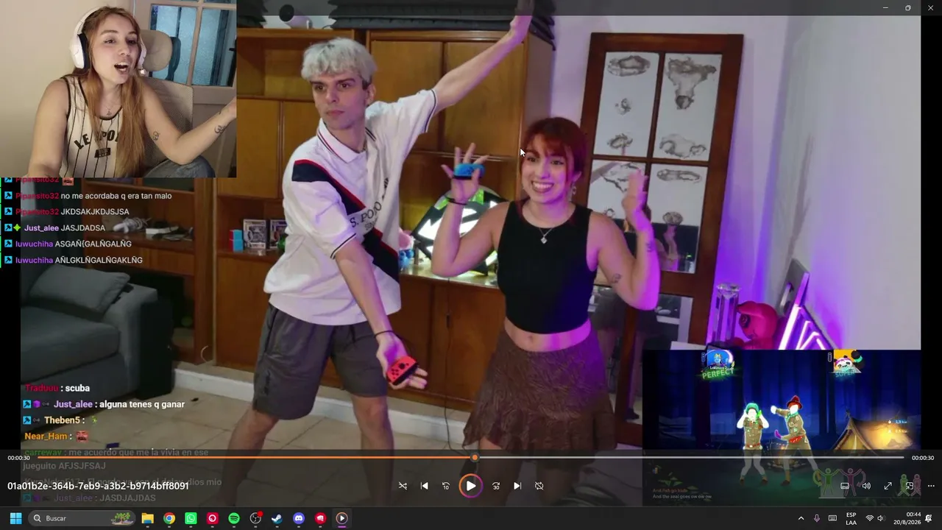942x530 pixels.
Task: Open the red fist app on the taskbar
Action: point(320,518)
